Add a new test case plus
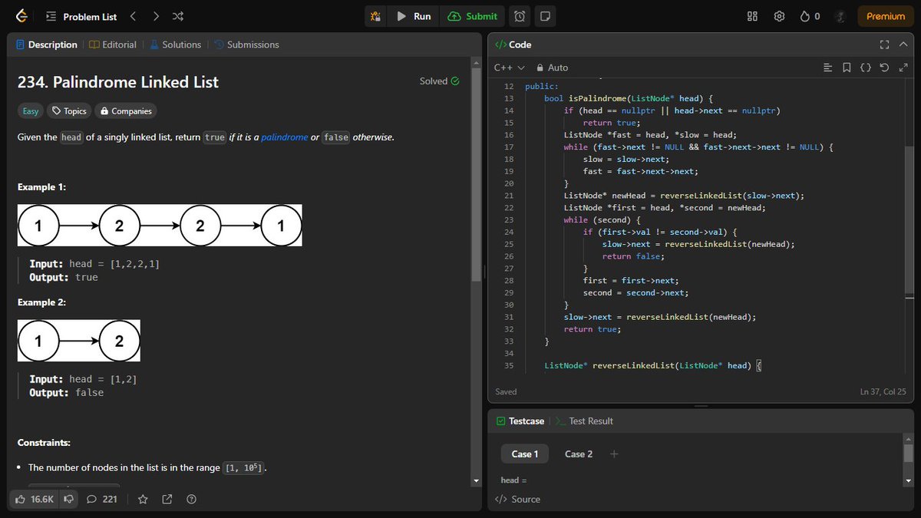The width and height of the screenshot is (921, 518). 614,454
